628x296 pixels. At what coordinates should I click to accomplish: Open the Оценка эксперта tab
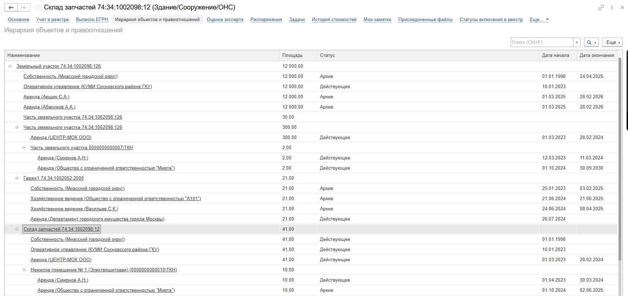225,19
